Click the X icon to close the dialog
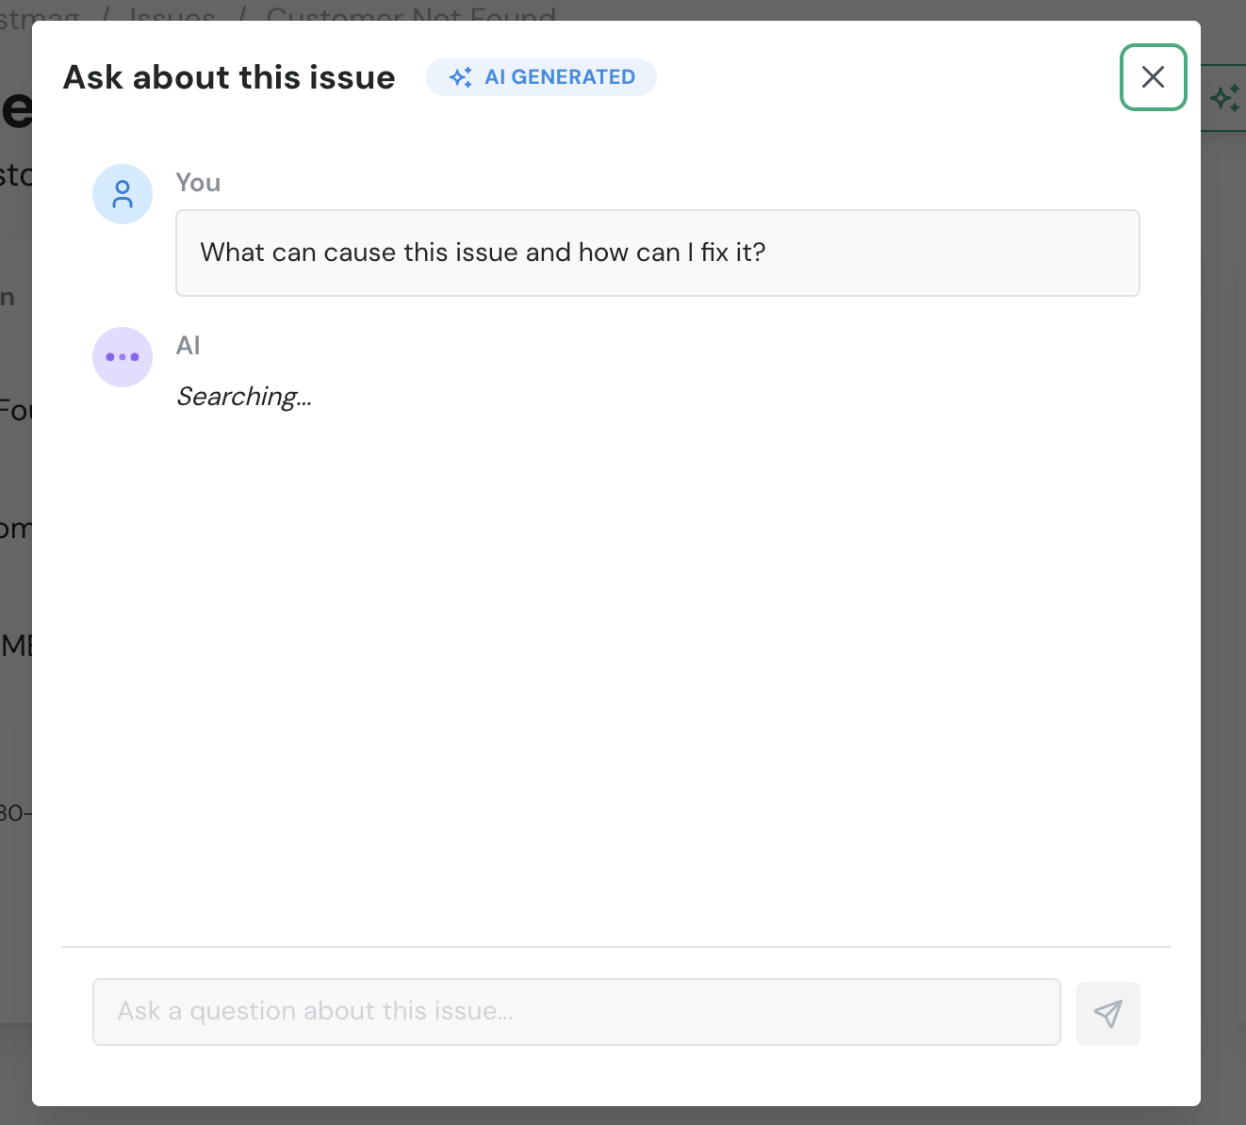The image size is (1246, 1125). [x=1153, y=77]
